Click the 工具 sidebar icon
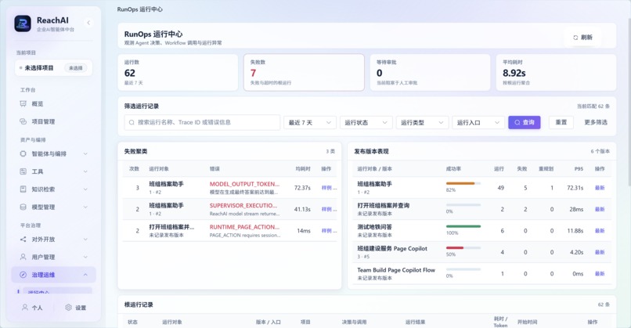This screenshot has width=631, height=328. click(x=23, y=171)
